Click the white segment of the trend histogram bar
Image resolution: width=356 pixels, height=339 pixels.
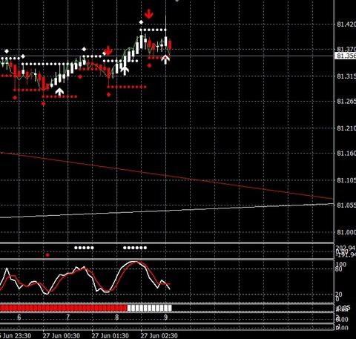tap(149, 308)
